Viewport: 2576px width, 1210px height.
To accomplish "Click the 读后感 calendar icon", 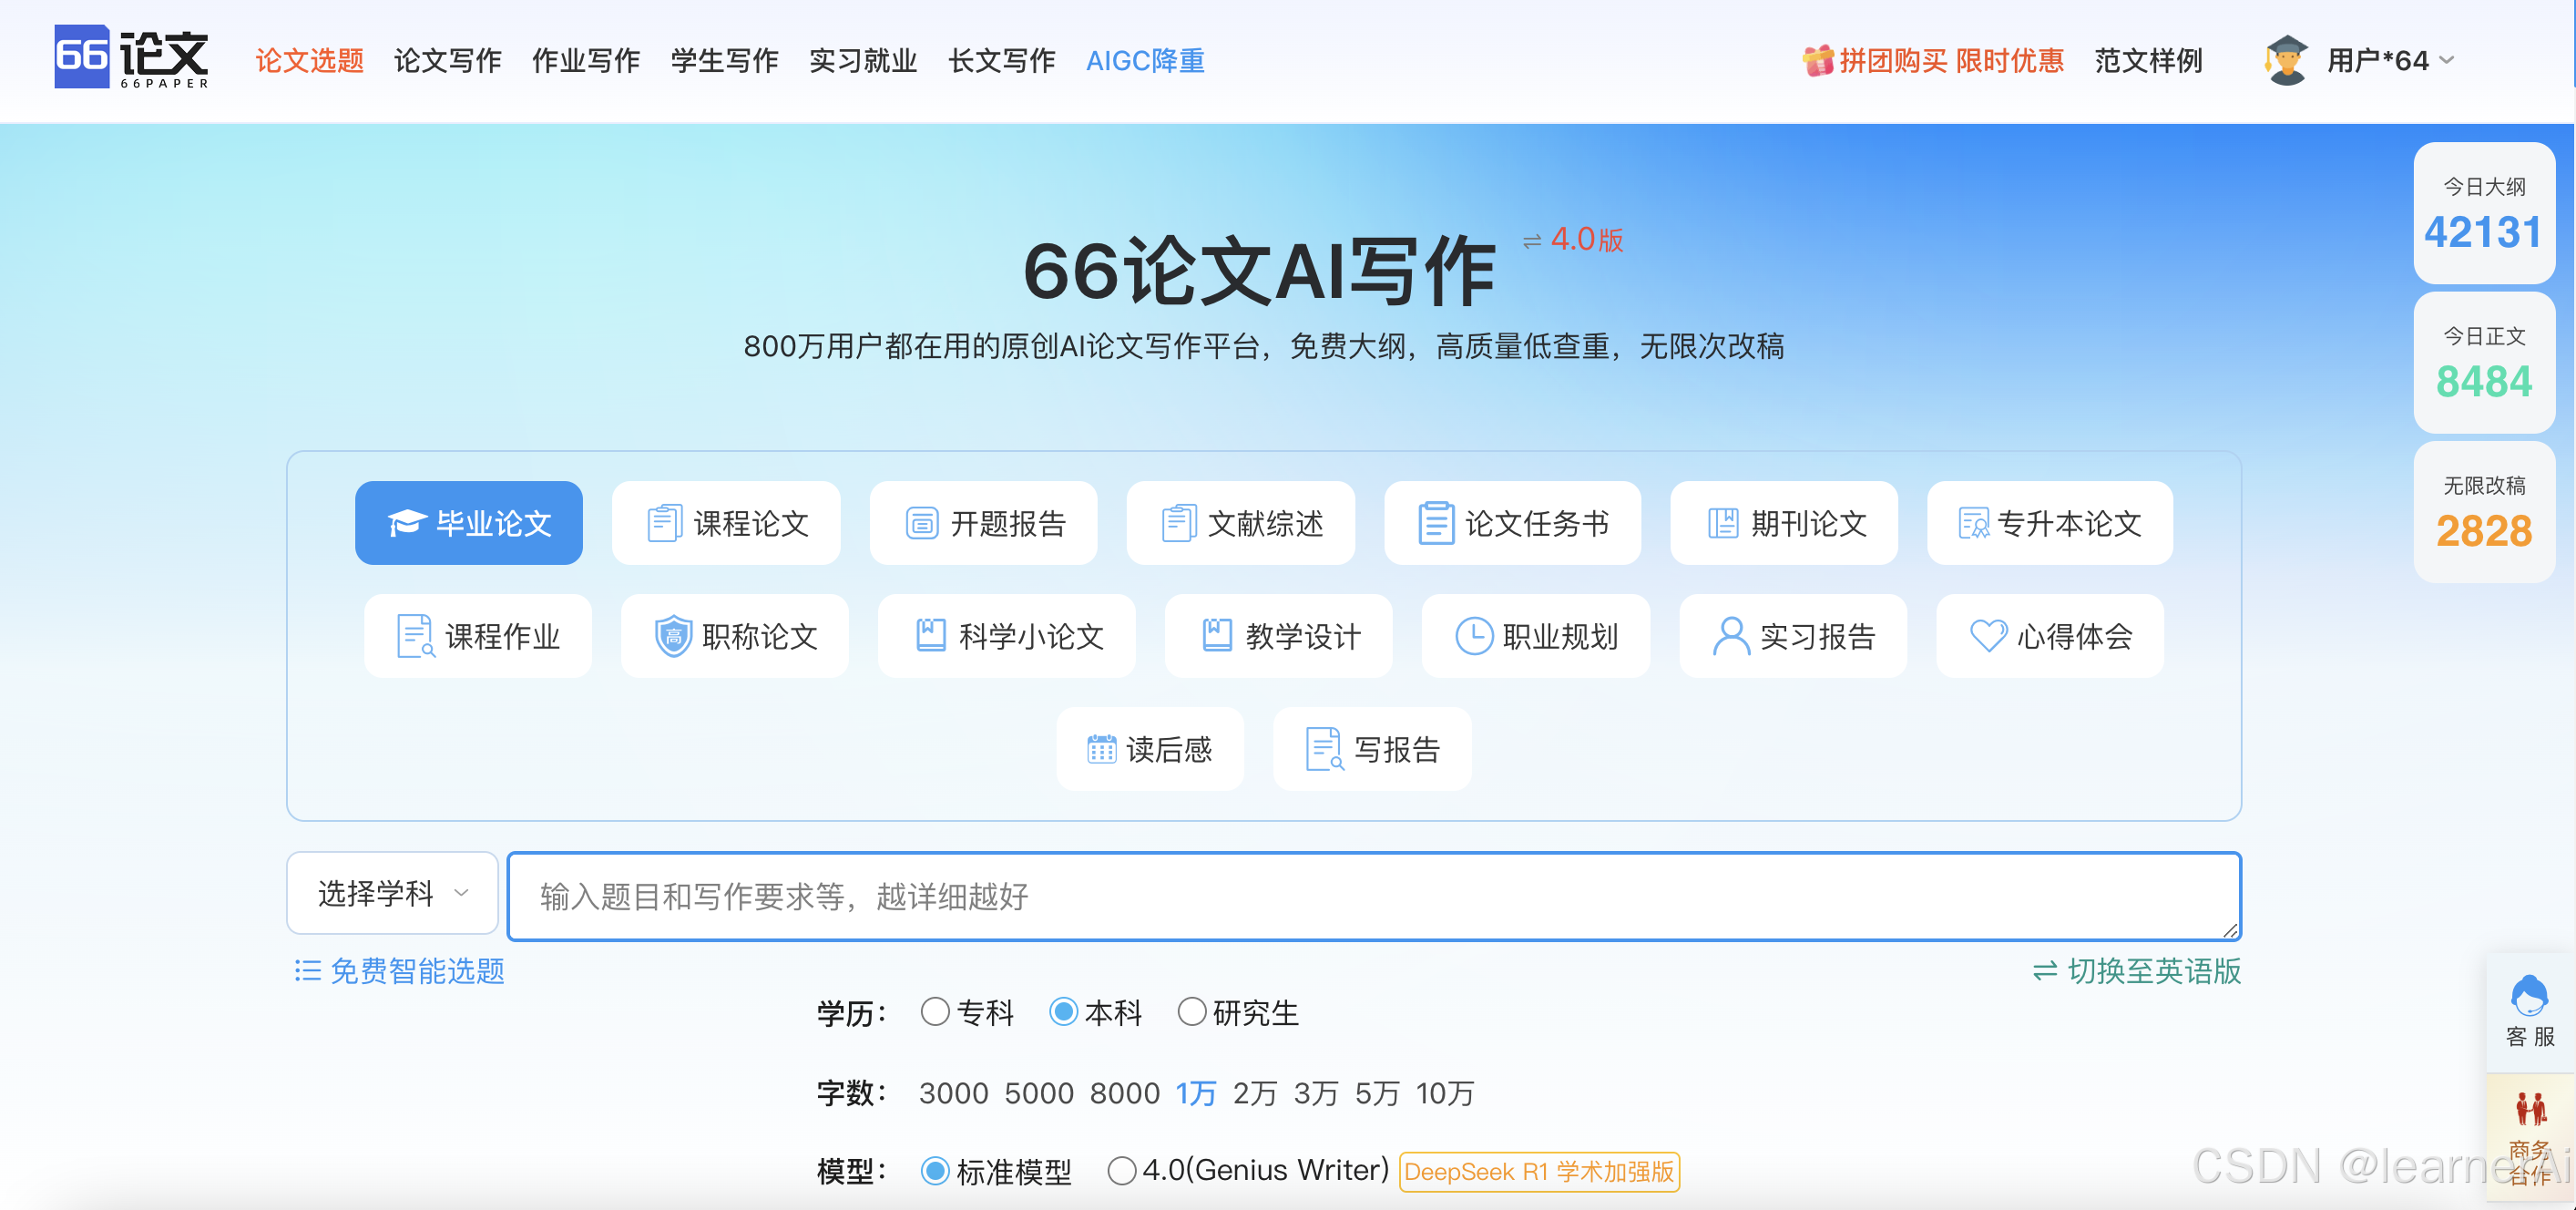I will 1101,749.
